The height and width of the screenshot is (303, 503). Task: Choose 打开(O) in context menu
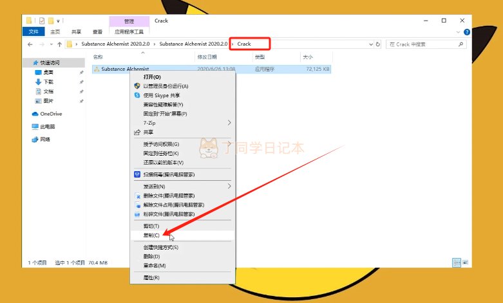coord(182,77)
